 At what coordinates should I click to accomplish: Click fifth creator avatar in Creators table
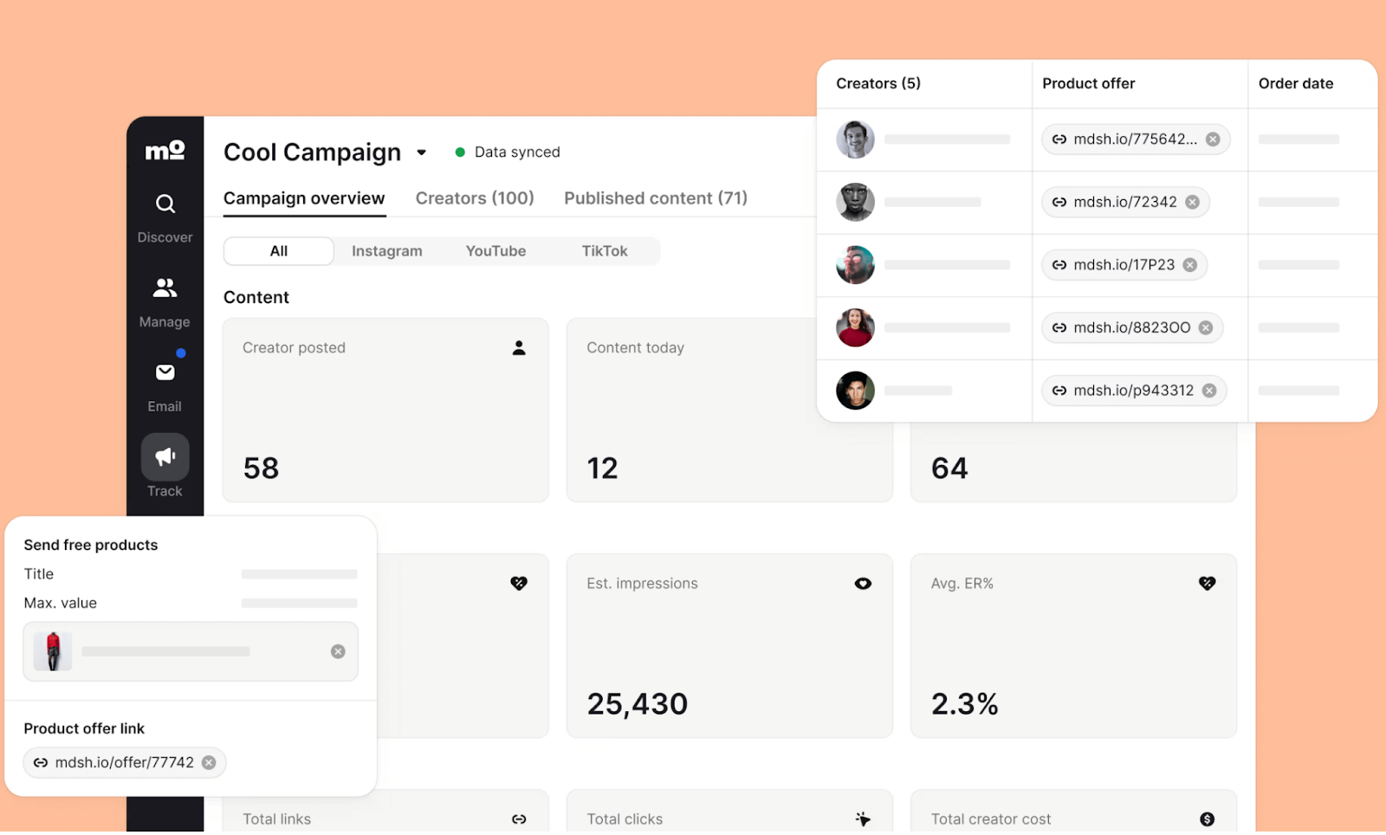pyautogui.click(x=855, y=391)
